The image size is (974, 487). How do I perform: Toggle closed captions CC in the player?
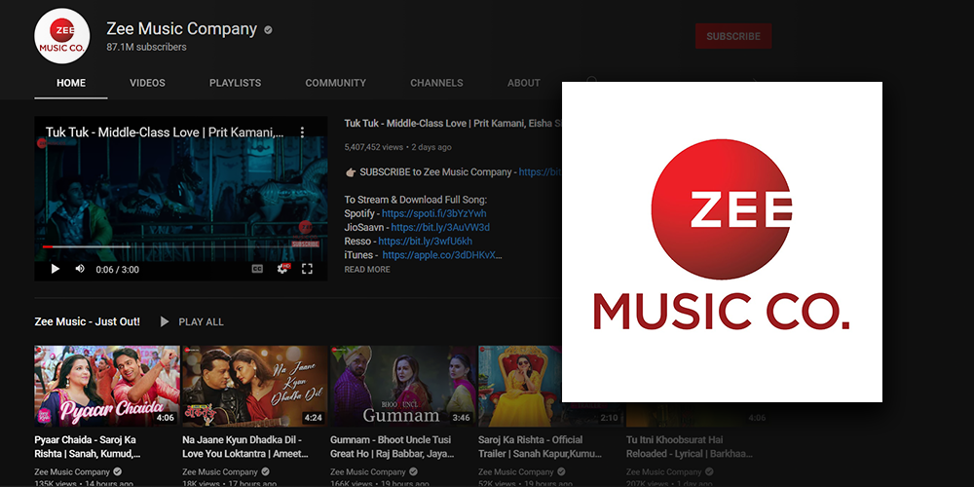257,269
